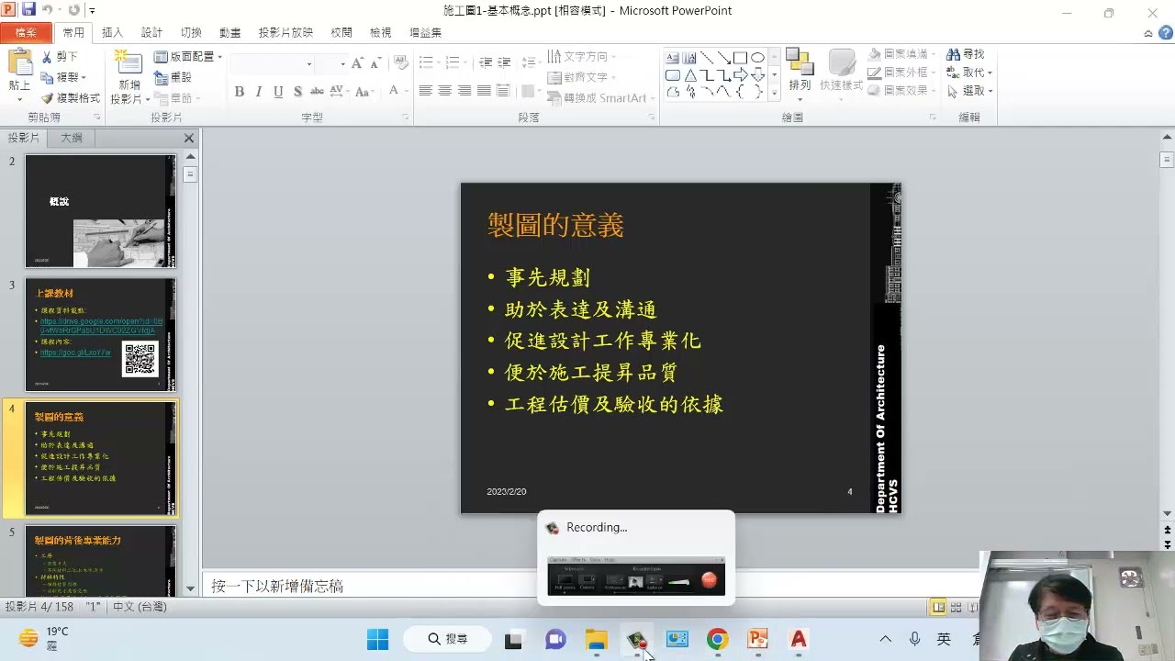This screenshot has height=661, width=1175.
Task: Expand the shapes gallery more arrow
Action: point(774,92)
